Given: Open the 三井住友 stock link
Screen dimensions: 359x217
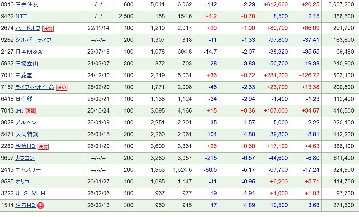Looking at the screenshot, I should coord(27,4).
